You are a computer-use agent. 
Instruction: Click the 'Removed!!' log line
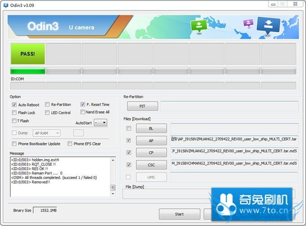point(31,182)
